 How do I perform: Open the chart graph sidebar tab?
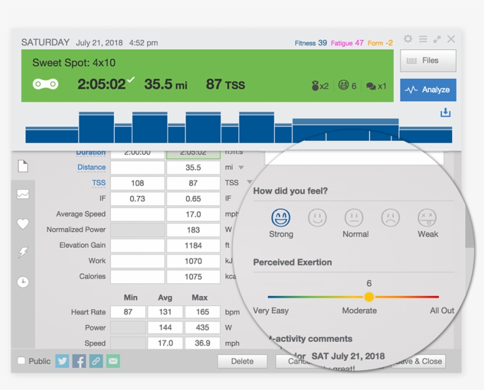pyautogui.click(x=23, y=194)
